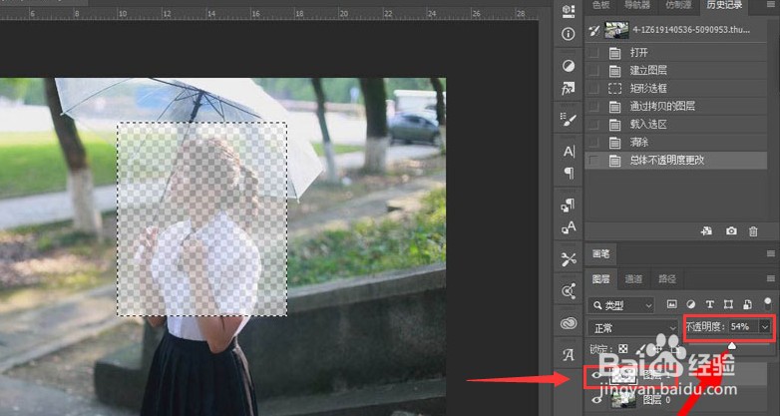Open the Paragraph Styles panel icon

click(x=569, y=205)
